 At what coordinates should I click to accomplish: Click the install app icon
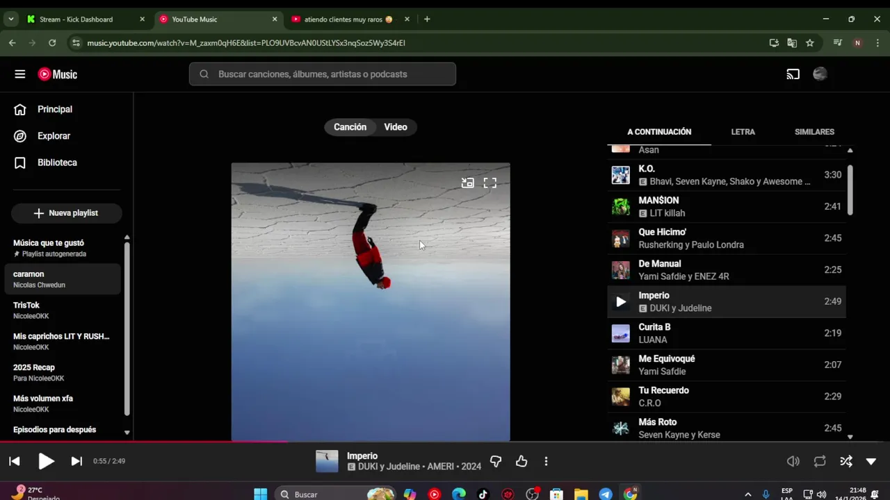774,43
